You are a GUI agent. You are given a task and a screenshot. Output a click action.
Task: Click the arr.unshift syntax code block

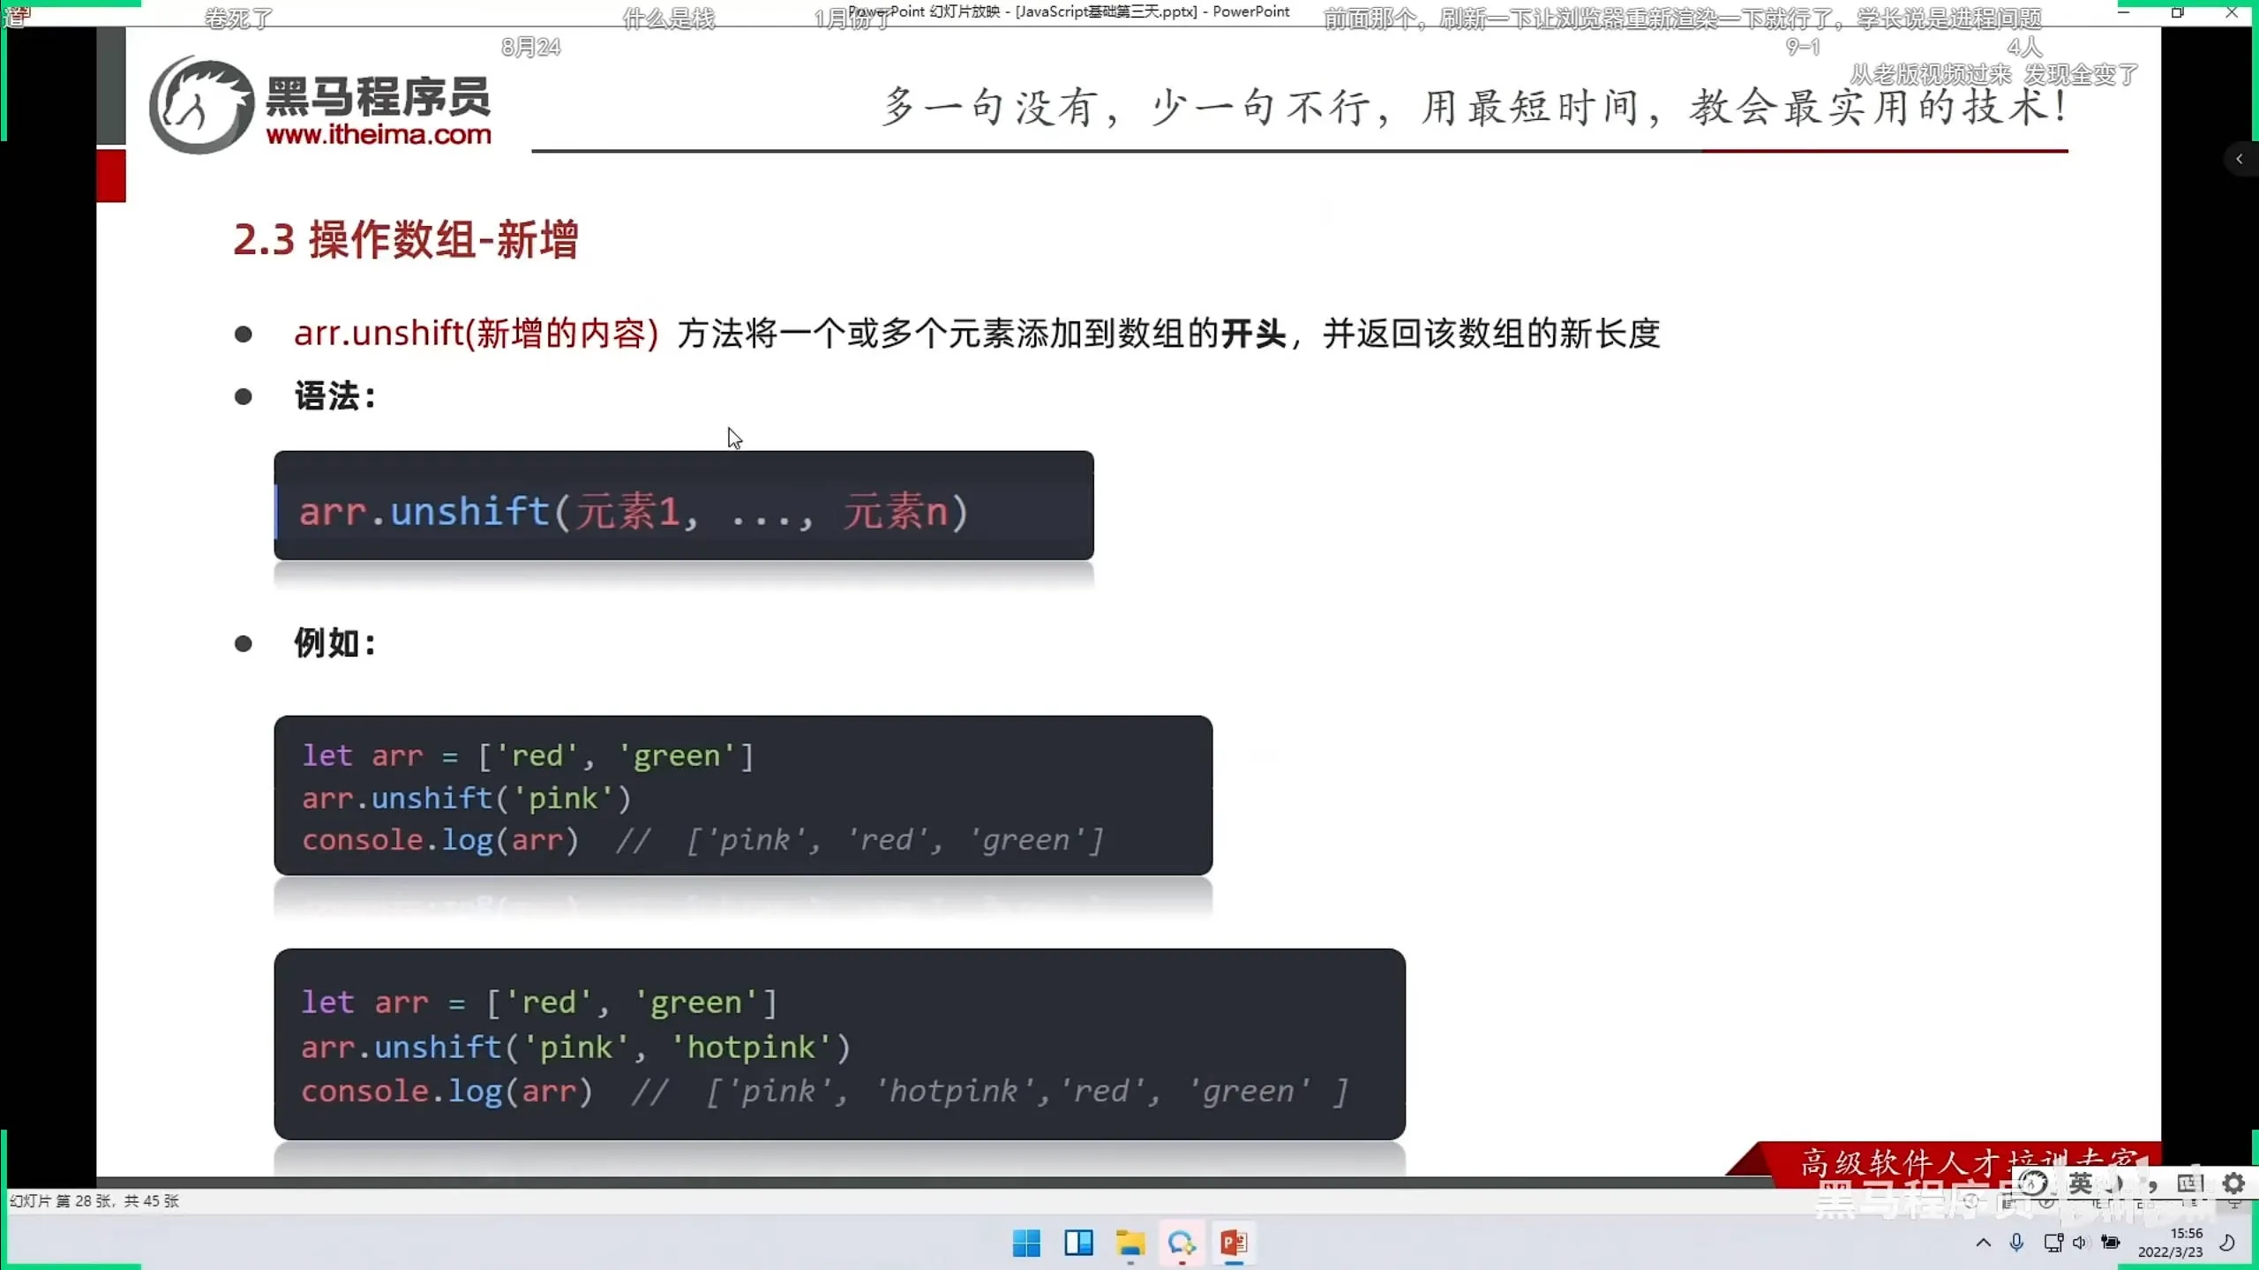click(684, 506)
